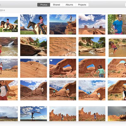Open the photo of man in raglan shirt near arch
The height and width of the screenshot is (126, 126).
(9, 90)
